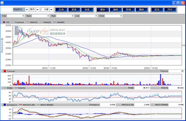Open 設定 settings
Image resolution: width=186 pixels, height=121 pixels.
point(157,10)
